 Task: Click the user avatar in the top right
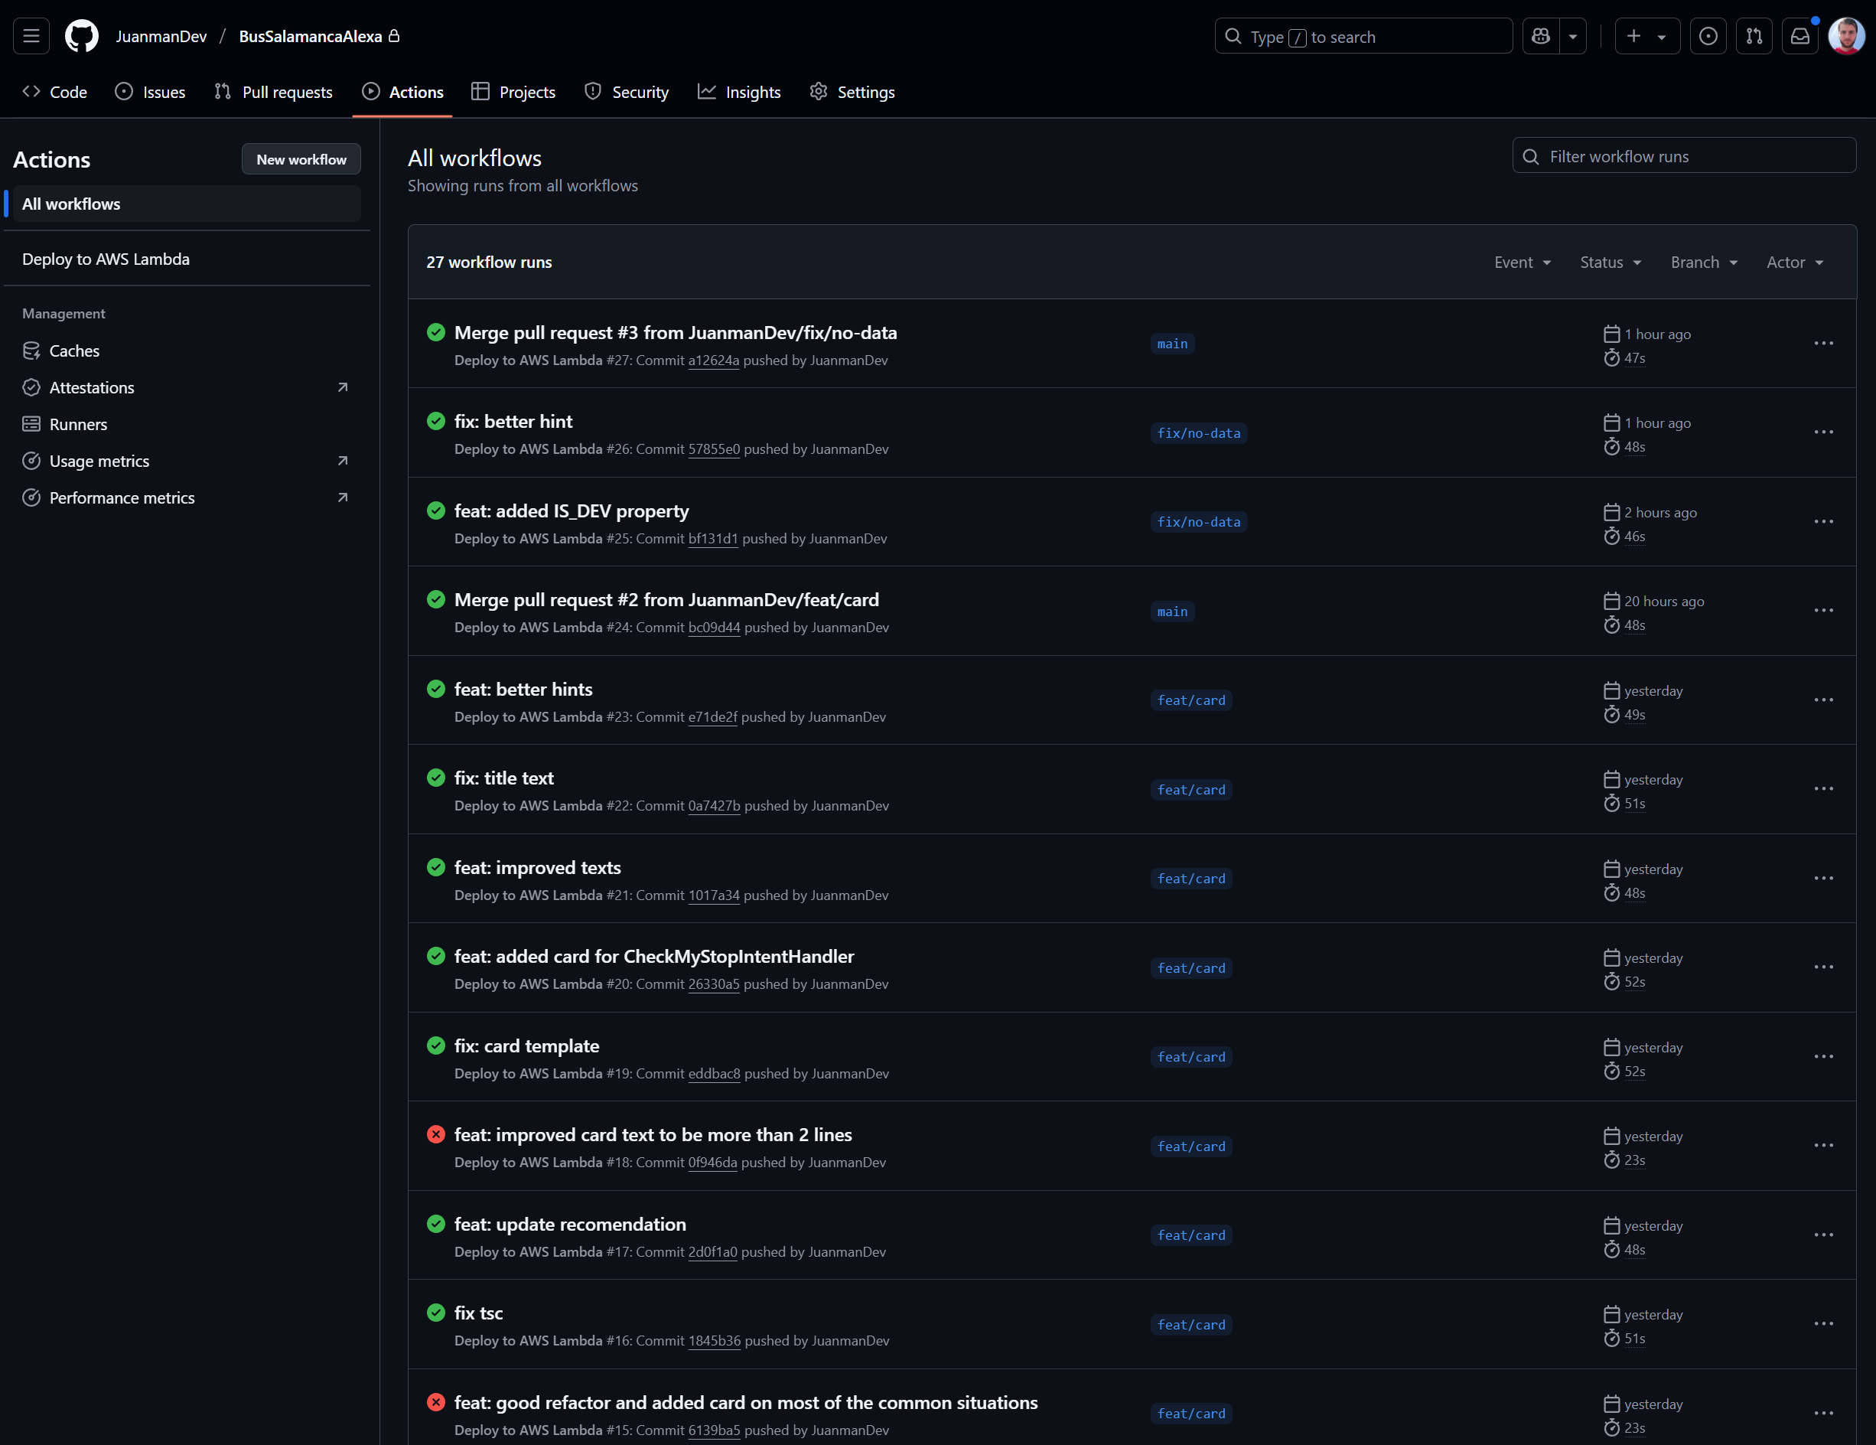click(x=1846, y=36)
